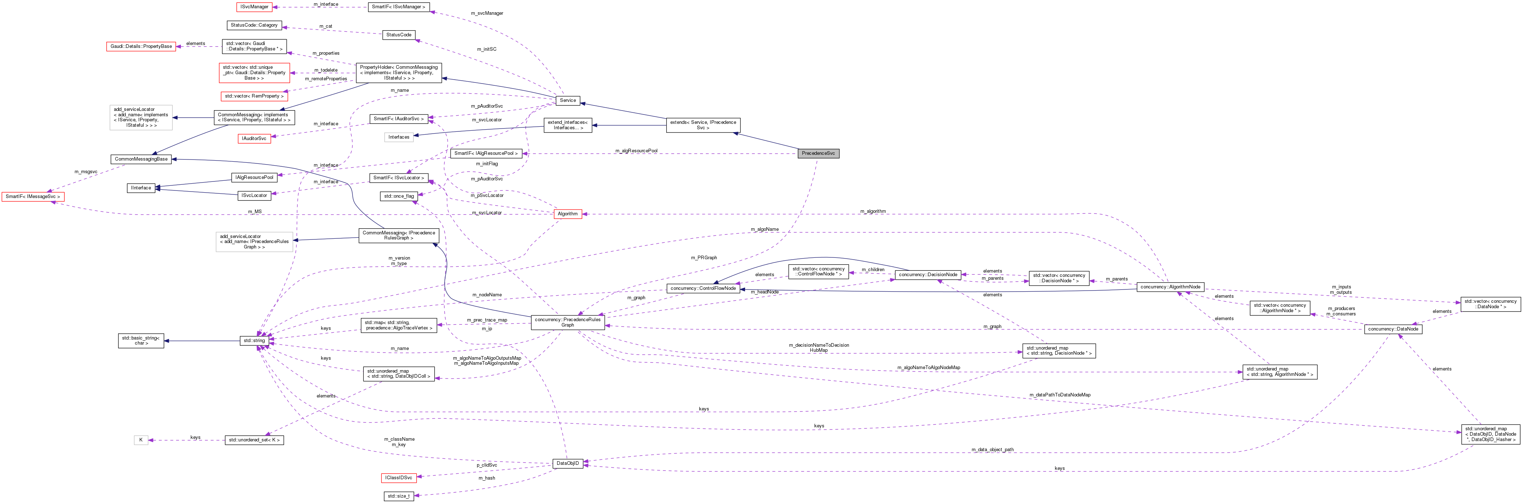Open the CommonMessagingBase class node
Image resolution: width=1523 pixels, height=503 pixels.
coord(141,158)
